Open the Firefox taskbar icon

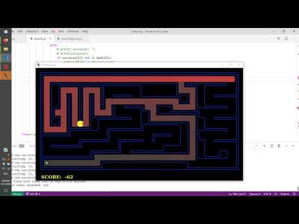point(6,40)
